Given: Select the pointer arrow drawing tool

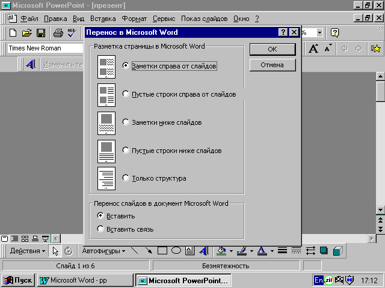Looking at the screenshot, I should (x=55, y=251).
